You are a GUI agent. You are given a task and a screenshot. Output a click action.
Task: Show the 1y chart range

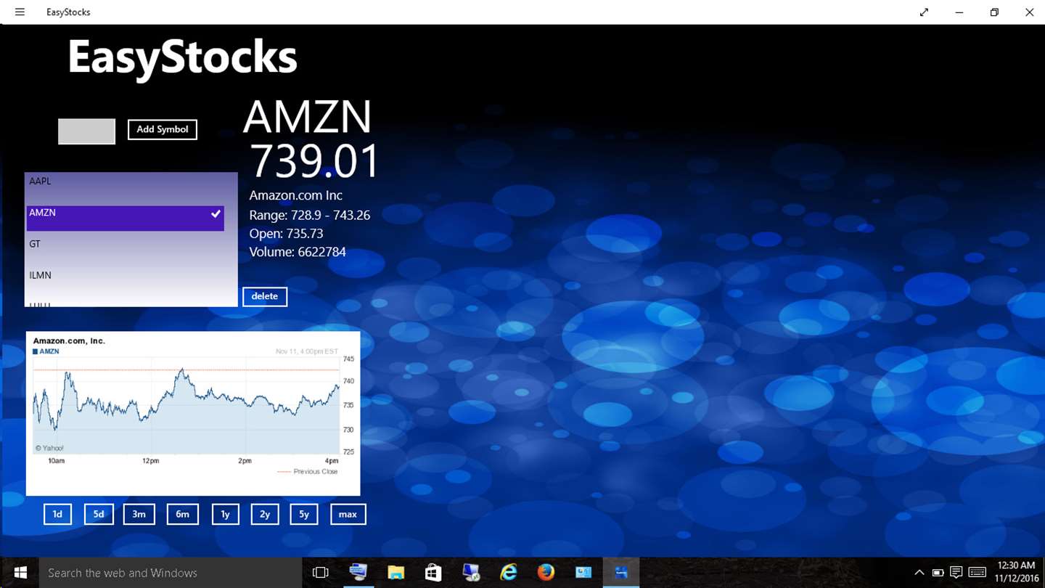[226, 514]
